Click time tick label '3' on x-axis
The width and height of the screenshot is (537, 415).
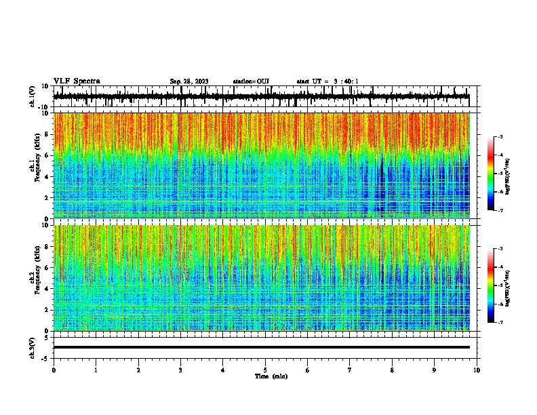[180, 370]
